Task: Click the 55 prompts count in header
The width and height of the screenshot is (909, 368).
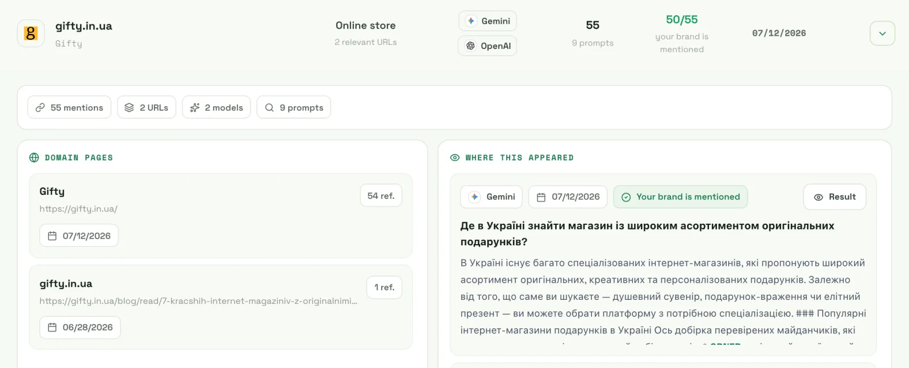Action: [x=593, y=25]
